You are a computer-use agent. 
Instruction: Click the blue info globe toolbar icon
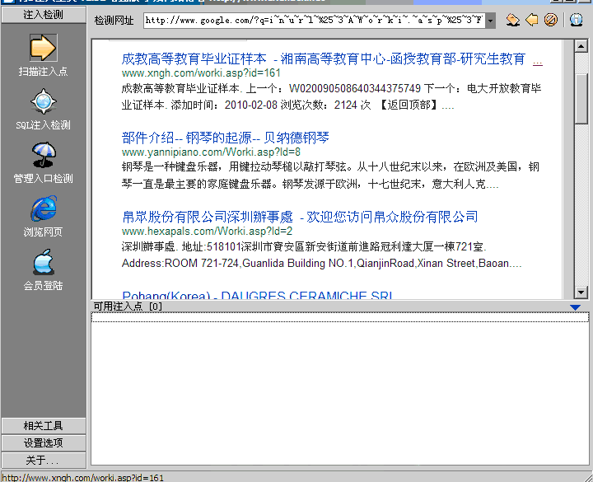tap(577, 20)
